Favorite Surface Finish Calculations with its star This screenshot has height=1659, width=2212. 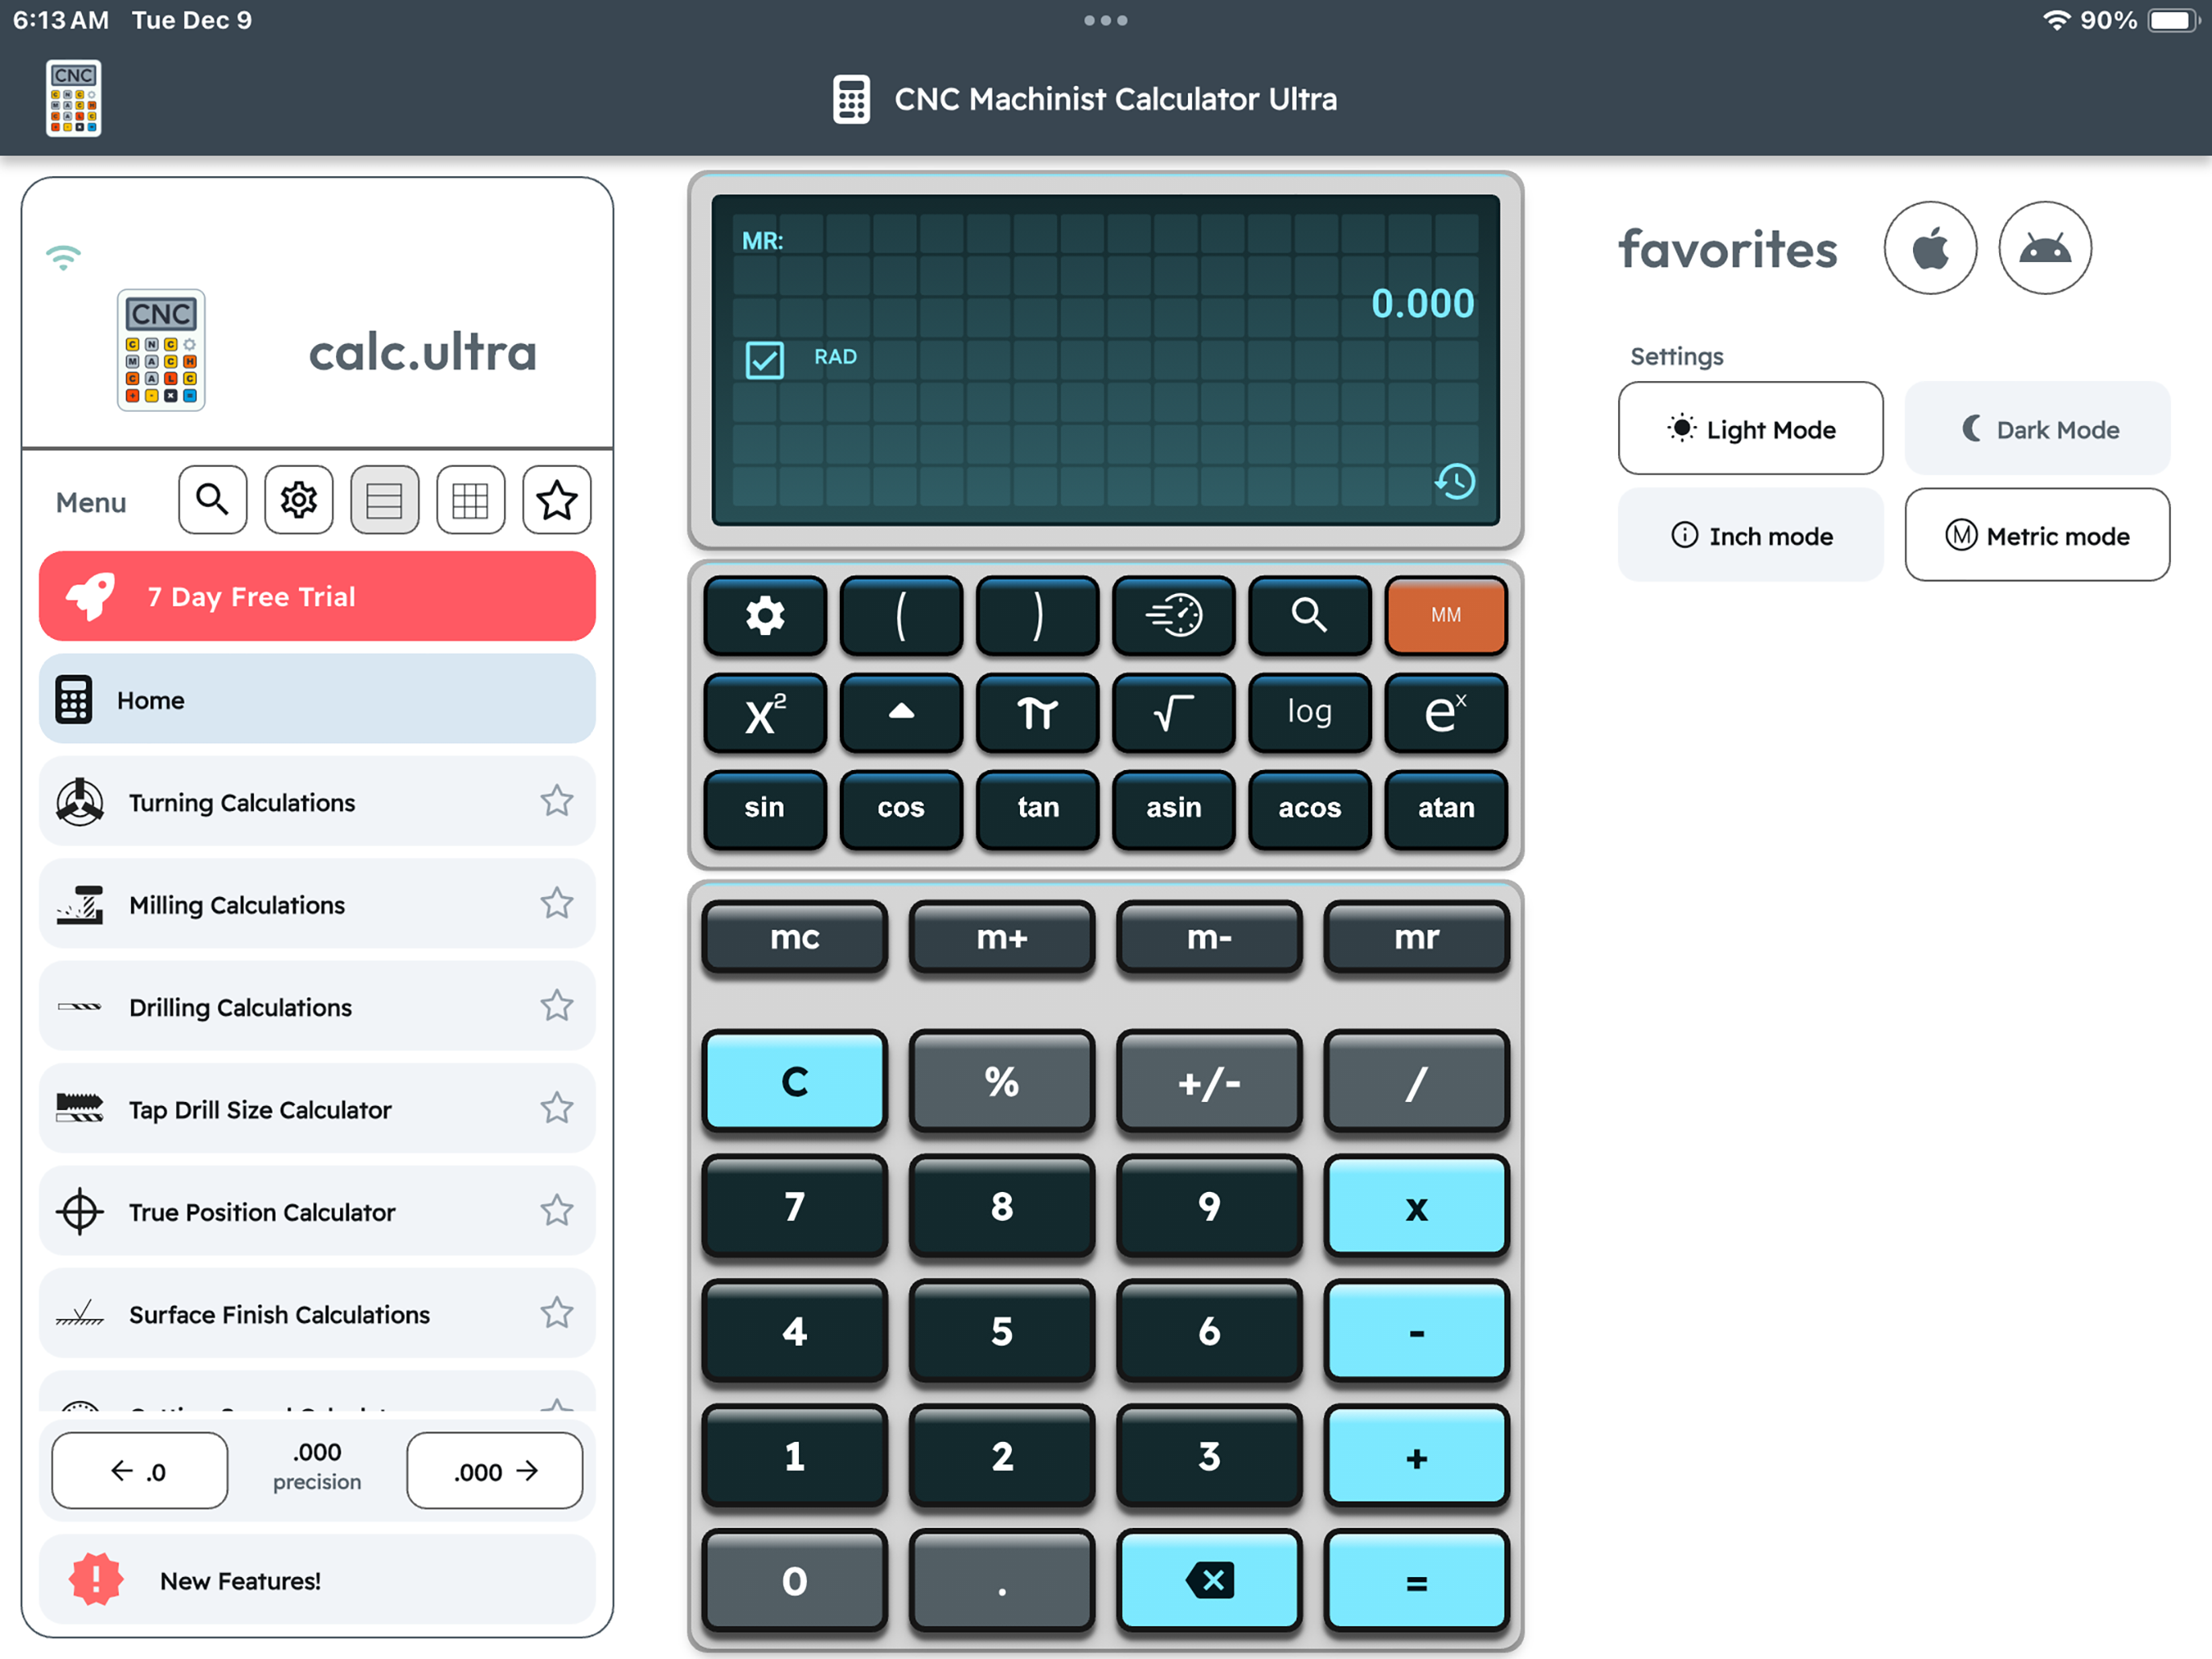(557, 1312)
